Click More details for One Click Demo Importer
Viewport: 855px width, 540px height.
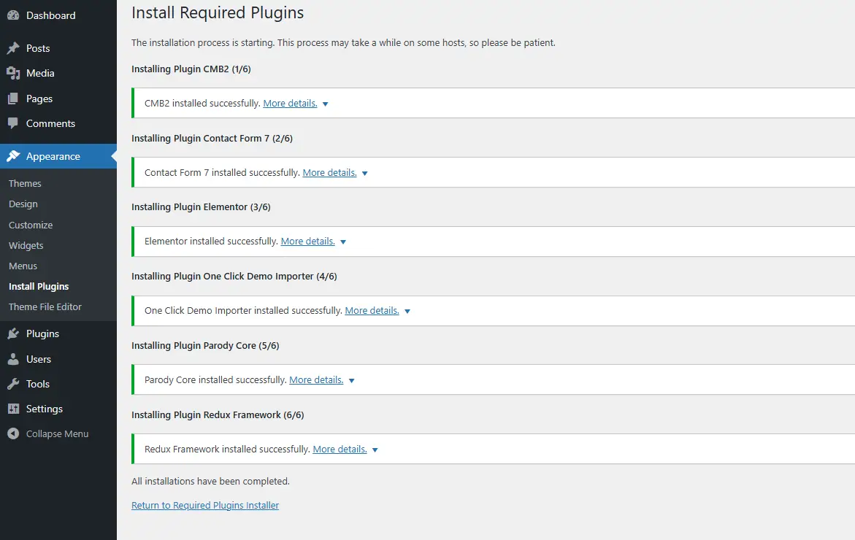point(372,311)
